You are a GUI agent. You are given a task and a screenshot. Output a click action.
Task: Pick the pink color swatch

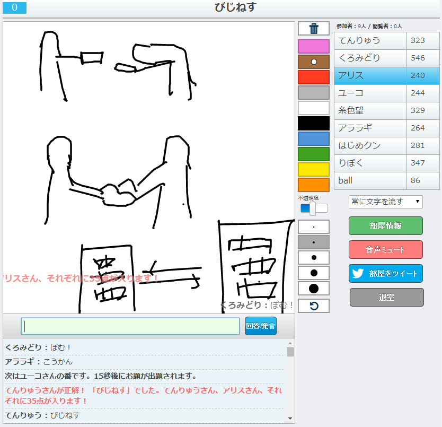tap(314, 46)
